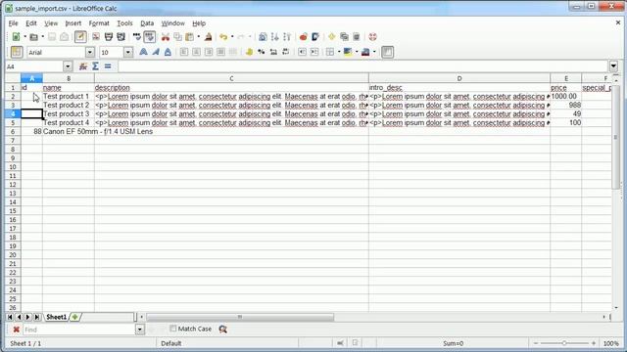Align text left

click(x=184, y=52)
